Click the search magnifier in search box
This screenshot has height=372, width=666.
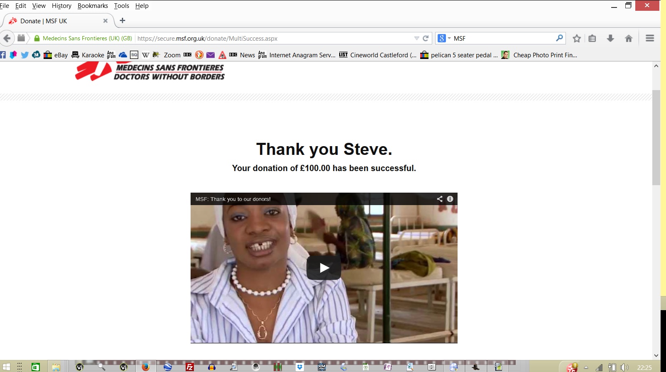[x=559, y=38]
